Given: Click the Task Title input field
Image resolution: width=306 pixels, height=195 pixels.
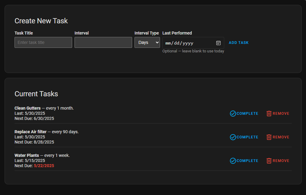Looking at the screenshot, I should 43,42.
